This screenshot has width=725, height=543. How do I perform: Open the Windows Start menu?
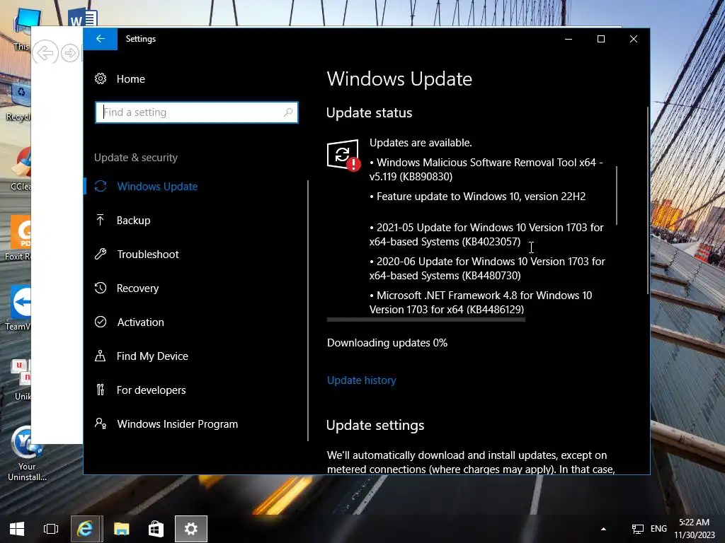pyautogui.click(x=17, y=529)
